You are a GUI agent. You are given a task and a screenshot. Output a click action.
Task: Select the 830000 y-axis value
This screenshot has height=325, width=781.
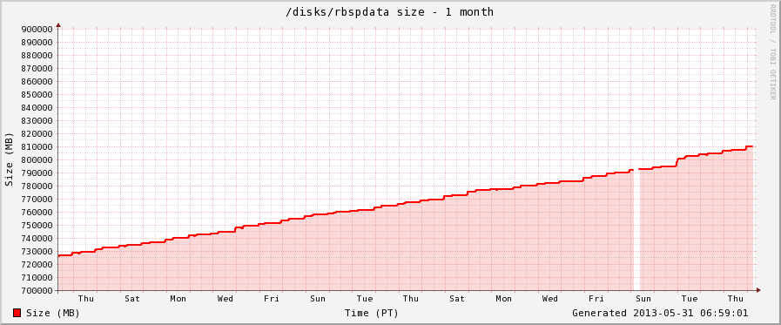point(37,120)
